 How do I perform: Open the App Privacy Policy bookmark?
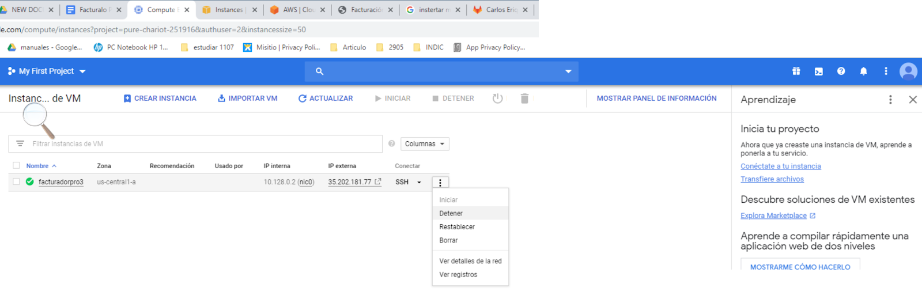(489, 47)
